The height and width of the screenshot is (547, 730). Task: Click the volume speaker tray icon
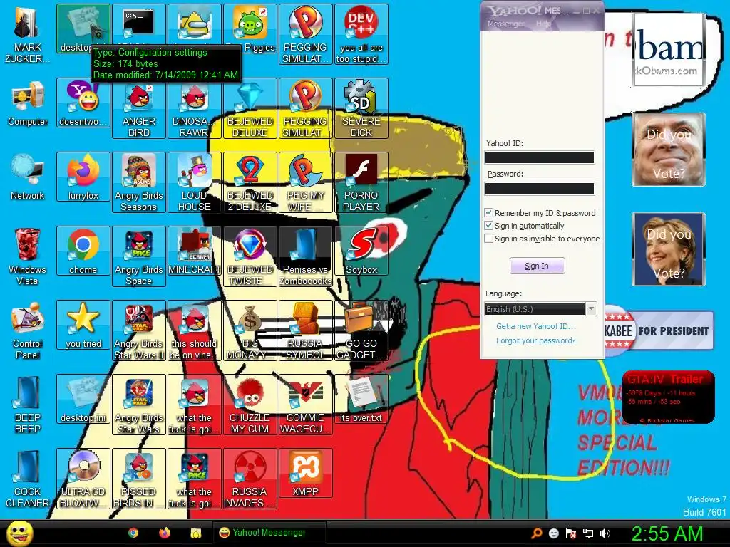pos(605,533)
